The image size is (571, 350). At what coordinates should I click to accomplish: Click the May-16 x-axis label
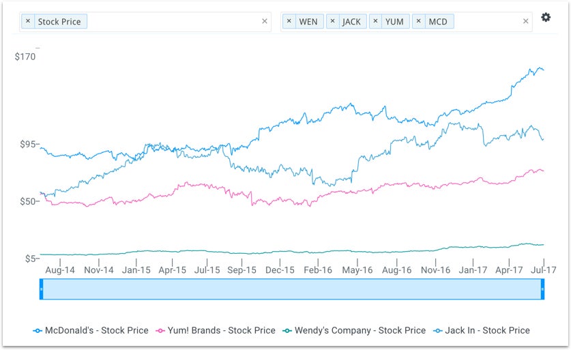pos(357,270)
